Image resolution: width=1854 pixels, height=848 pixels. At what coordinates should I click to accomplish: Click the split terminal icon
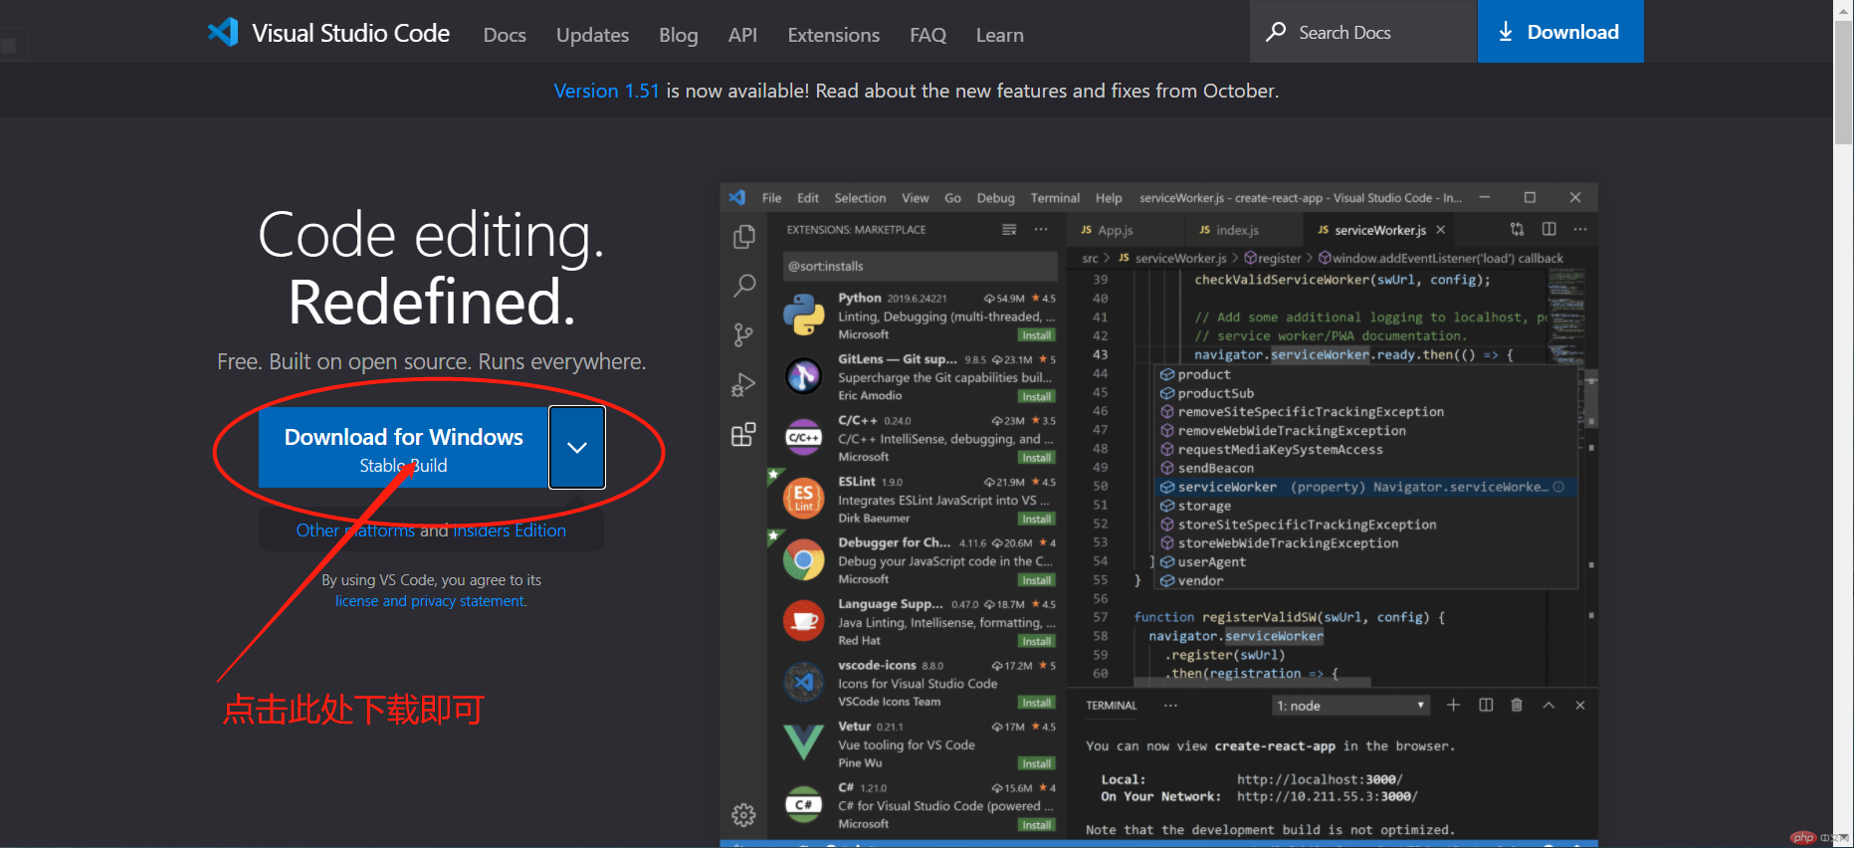[1486, 705]
